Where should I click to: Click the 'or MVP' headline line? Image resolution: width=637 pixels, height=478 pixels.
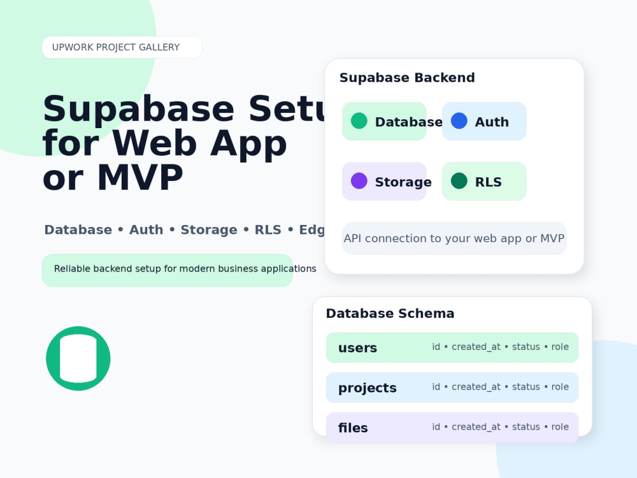pyautogui.click(x=113, y=177)
